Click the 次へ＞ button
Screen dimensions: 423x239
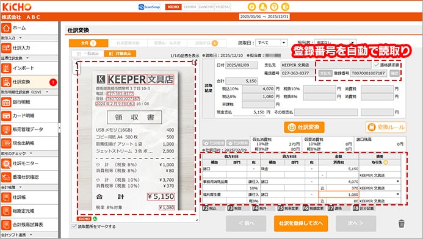[356, 223]
